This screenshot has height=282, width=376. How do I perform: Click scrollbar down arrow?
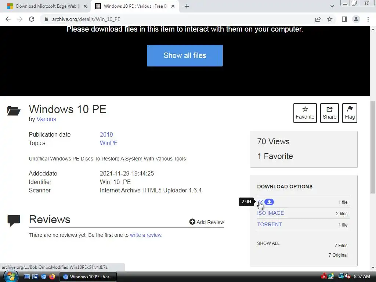[x=373, y=268]
